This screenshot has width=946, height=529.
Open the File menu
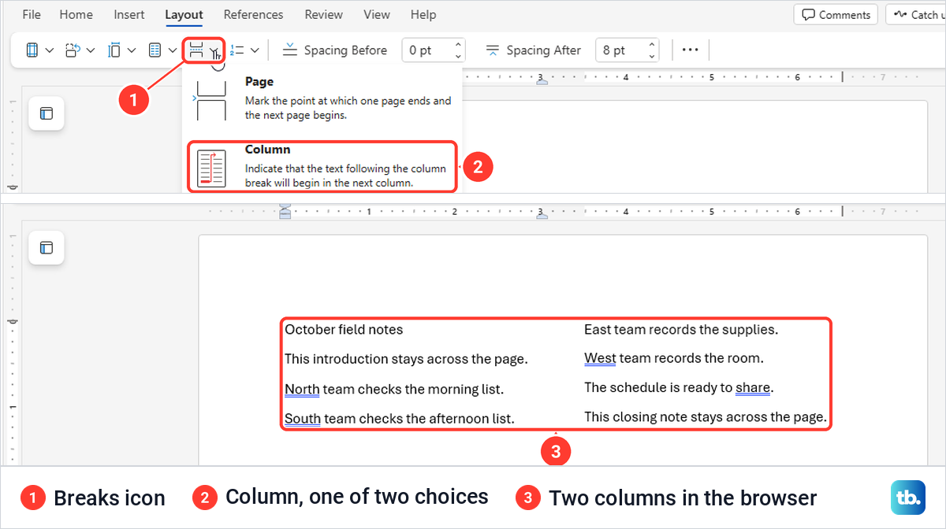click(x=32, y=14)
